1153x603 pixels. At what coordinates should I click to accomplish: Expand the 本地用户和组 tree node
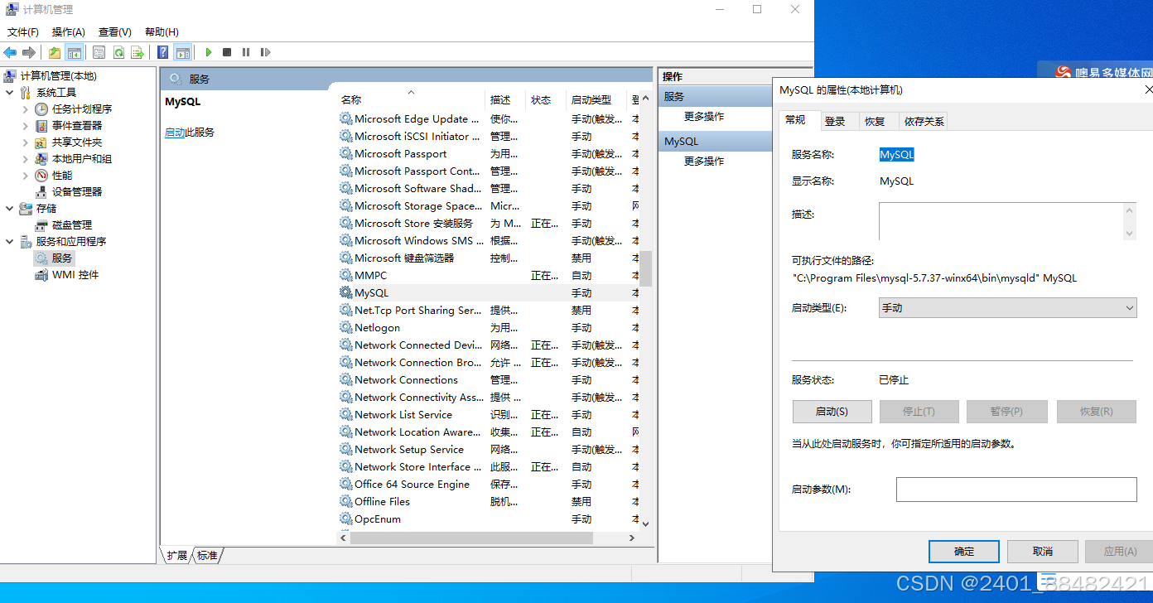[26, 159]
